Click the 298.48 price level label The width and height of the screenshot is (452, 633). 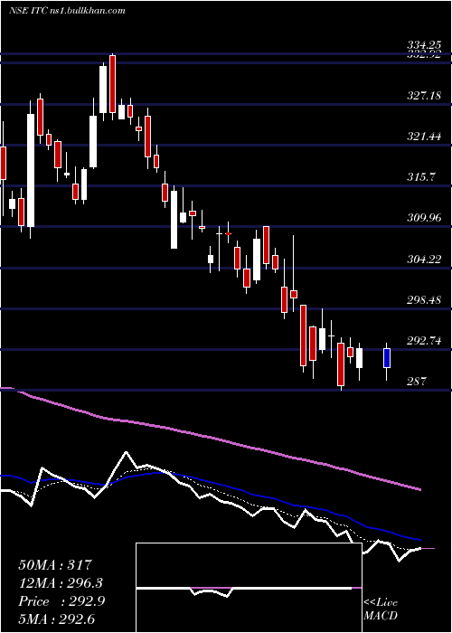point(424,300)
